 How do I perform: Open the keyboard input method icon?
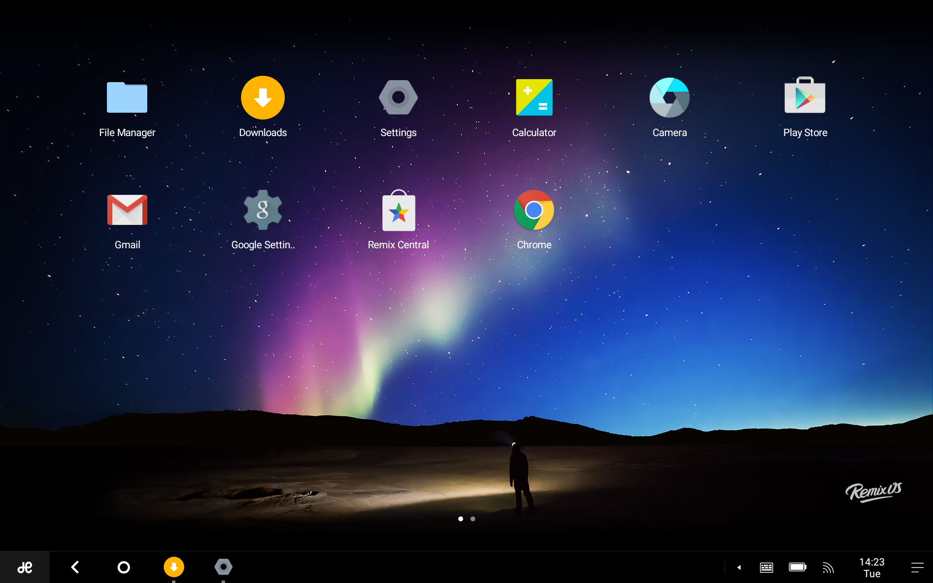pos(766,567)
